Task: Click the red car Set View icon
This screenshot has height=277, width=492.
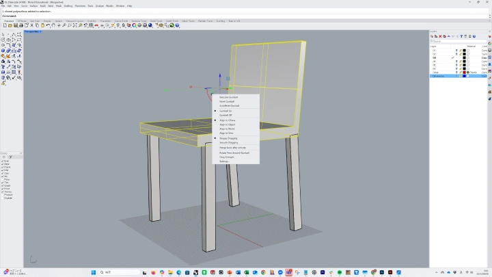Action: 96,25
